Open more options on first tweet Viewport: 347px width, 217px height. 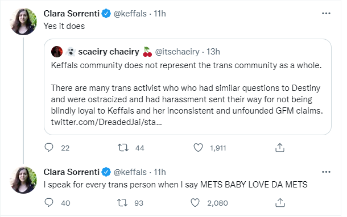click(x=326, y=14)
